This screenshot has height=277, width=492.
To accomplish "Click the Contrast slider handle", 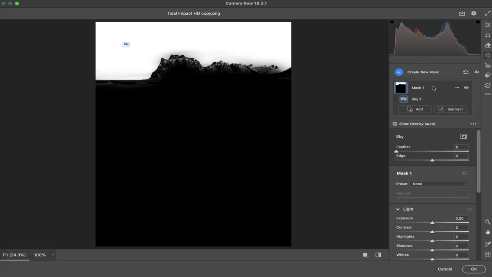I will click(x=432, y=232).
